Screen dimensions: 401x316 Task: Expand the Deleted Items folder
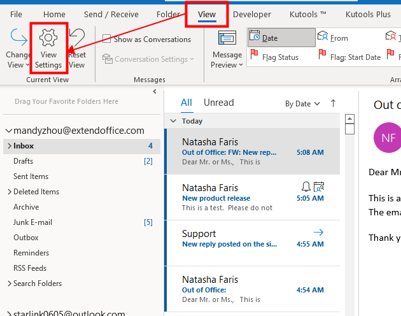9,192
